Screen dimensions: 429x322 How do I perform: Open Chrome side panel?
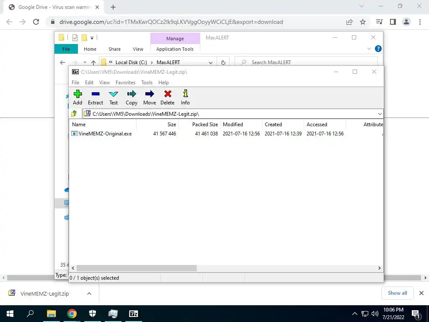(x=393, y=22)
